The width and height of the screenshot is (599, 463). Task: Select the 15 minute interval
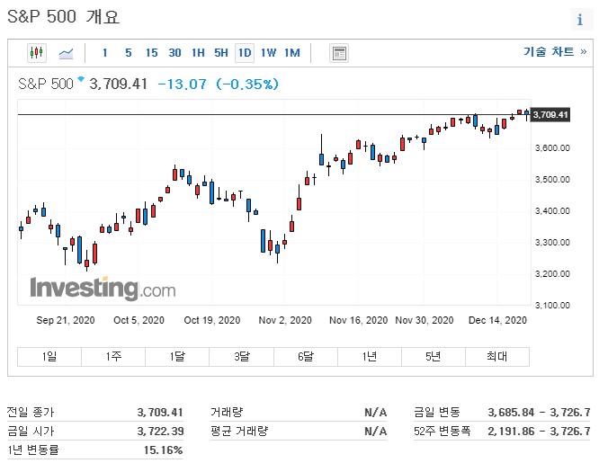point(152,53)
